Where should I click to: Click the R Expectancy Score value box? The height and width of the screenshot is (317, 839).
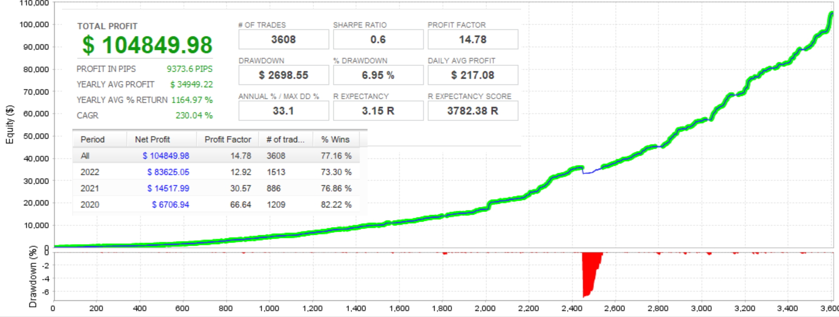(x=472, y=111)
